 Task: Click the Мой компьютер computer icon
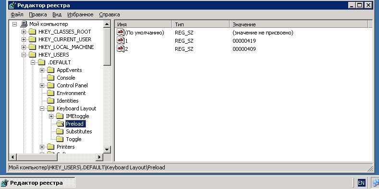(x=24, y=24)
